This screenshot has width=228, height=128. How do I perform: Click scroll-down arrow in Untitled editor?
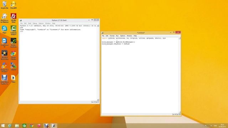coord(180,112)
